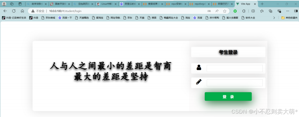Focus the password field beside pencil icon
299x117 pixels.
coord(234,83)
